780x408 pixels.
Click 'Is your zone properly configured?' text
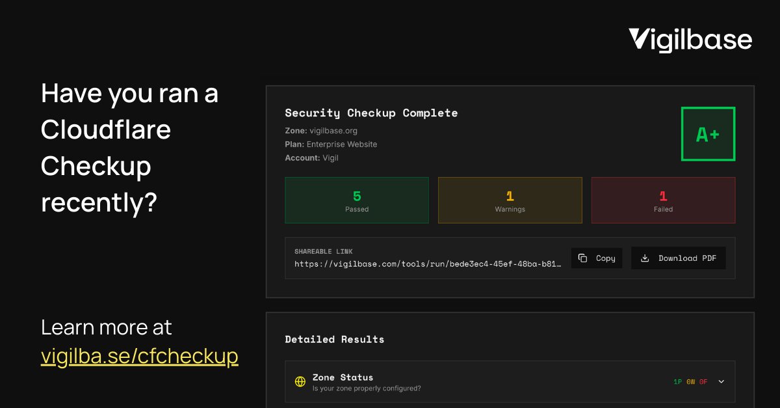367,388
